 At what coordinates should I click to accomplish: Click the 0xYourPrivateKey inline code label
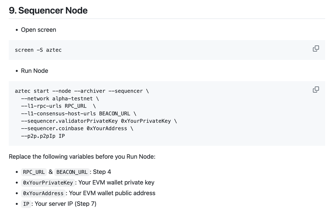48,183
